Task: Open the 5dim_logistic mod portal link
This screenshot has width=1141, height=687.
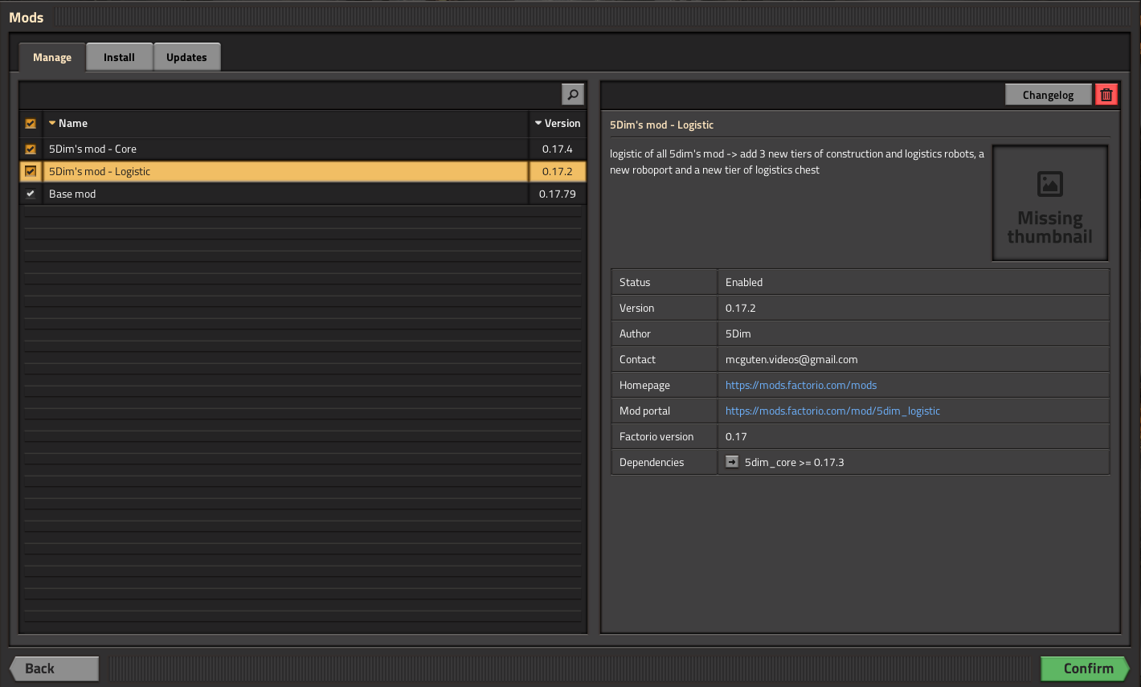Action: (832, 411)
